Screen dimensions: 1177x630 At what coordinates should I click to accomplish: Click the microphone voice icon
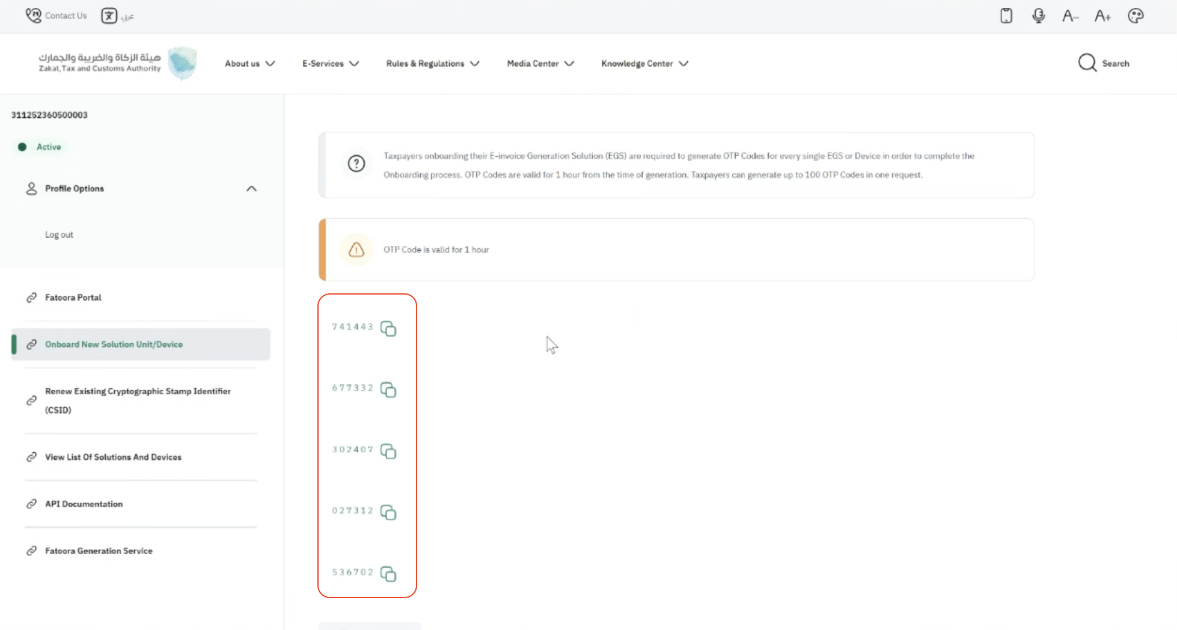pos(1038,16)
